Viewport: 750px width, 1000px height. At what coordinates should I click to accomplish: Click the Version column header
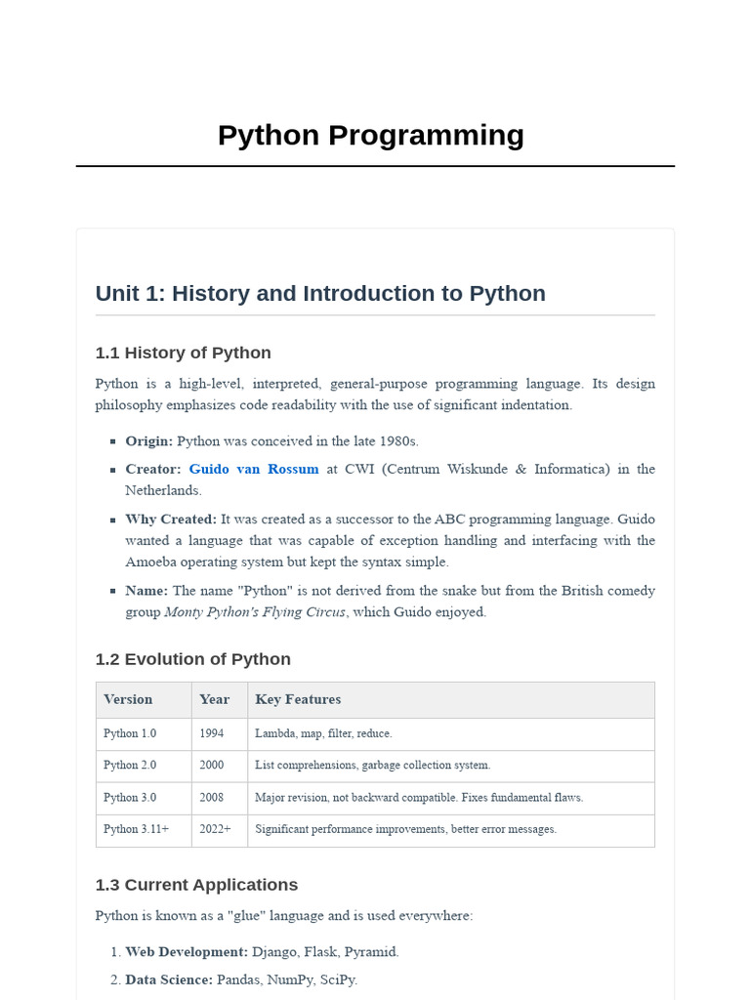pos(128,699)
